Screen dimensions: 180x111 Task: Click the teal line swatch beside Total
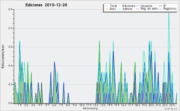[106, 6]
